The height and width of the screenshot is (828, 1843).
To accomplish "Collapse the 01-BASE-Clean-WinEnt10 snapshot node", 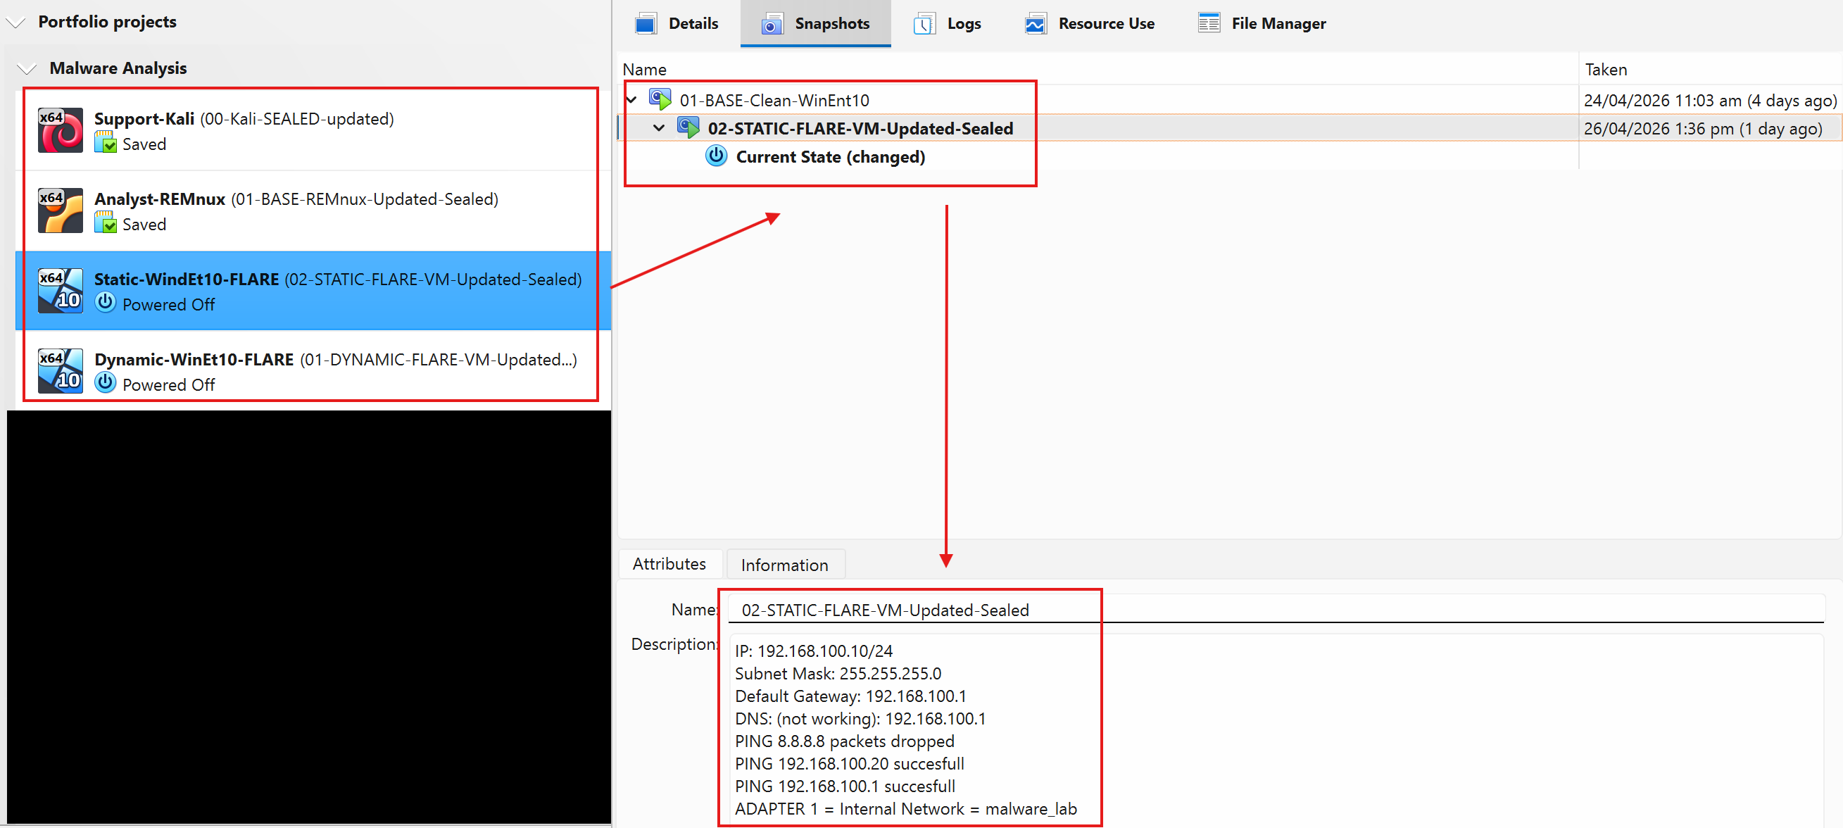I will 631,100.
